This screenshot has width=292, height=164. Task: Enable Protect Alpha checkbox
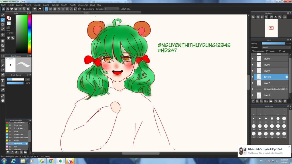(253, 51)
